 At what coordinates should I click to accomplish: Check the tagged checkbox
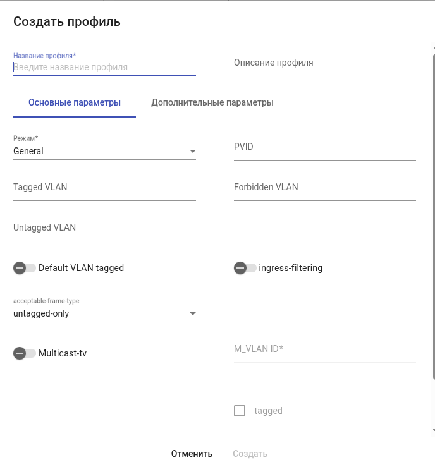(x=240, y=411)
